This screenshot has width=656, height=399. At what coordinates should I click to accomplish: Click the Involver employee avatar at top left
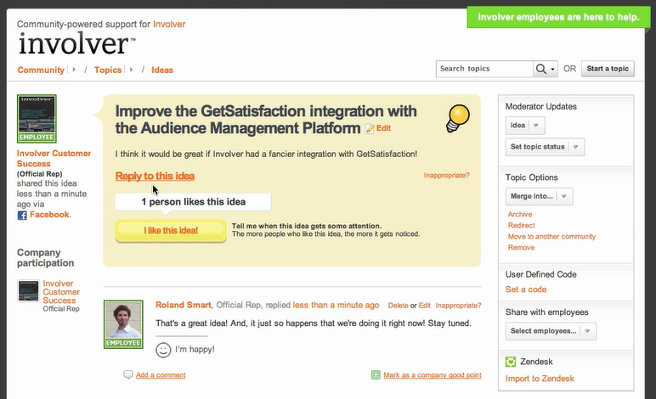[x=37, y=119]
